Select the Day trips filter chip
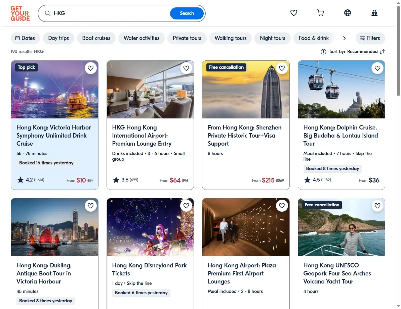Image resolution: width=401 pixels, height=309 pixels. click(x=58, y=38)
